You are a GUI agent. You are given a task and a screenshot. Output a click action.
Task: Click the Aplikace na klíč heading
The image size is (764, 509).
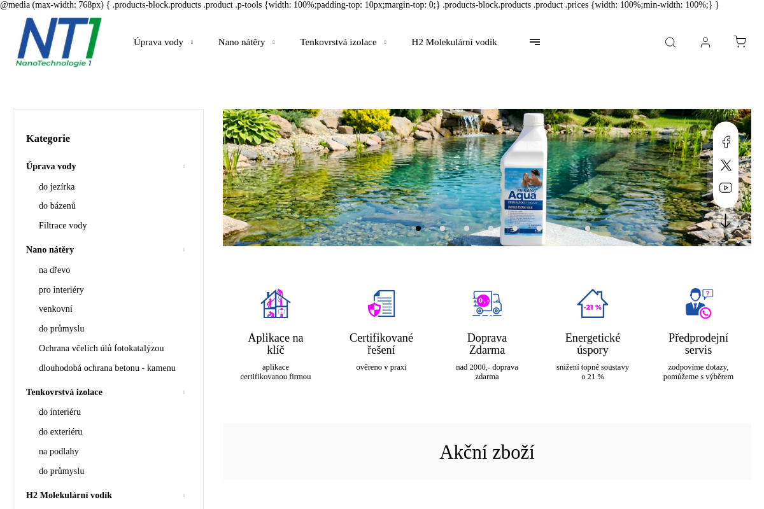click(x=276, y=344)
